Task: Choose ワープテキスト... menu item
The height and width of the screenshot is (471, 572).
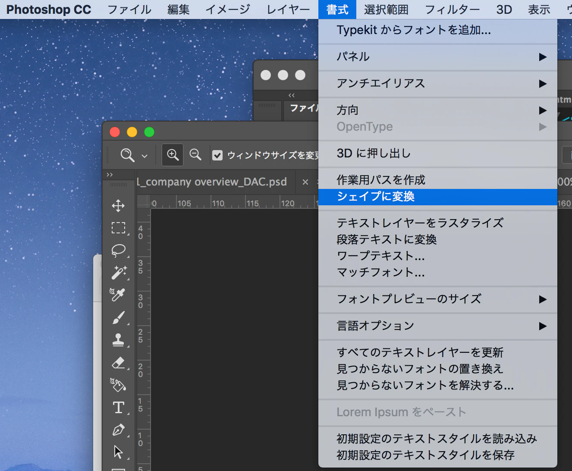Action: point(438,256)
